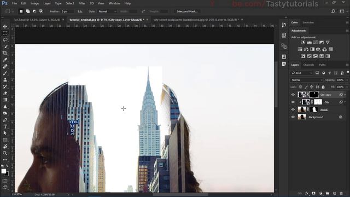The height and width of the screenshot is (197, 350).
Task: Add a Photo Filter adjustment
Action: (x=318, y=49)
